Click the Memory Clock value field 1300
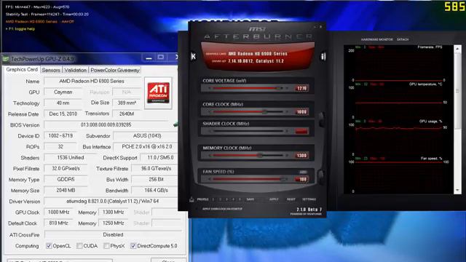The height and width of the screenshot is (262, 466). (301, 155)
